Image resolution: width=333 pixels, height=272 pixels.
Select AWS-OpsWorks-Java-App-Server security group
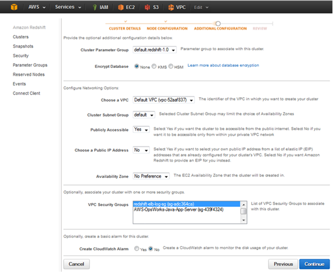tap(187, 209)
